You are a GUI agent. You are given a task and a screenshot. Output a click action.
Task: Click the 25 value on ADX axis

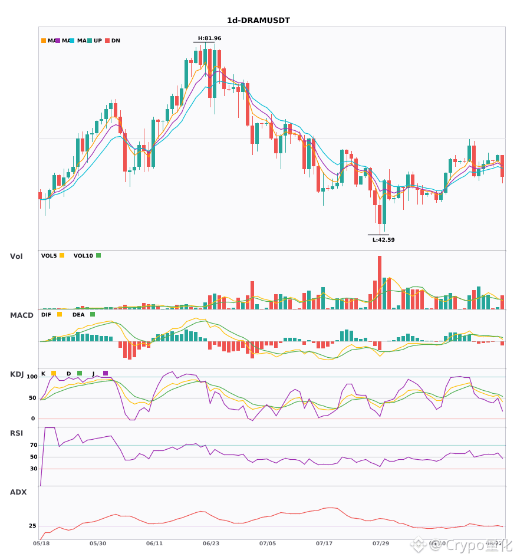32,526
